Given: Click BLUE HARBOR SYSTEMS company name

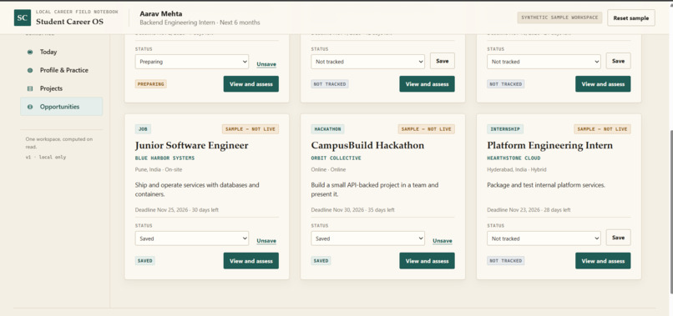Looking at the screenshot, I should (x=164, y=158).
